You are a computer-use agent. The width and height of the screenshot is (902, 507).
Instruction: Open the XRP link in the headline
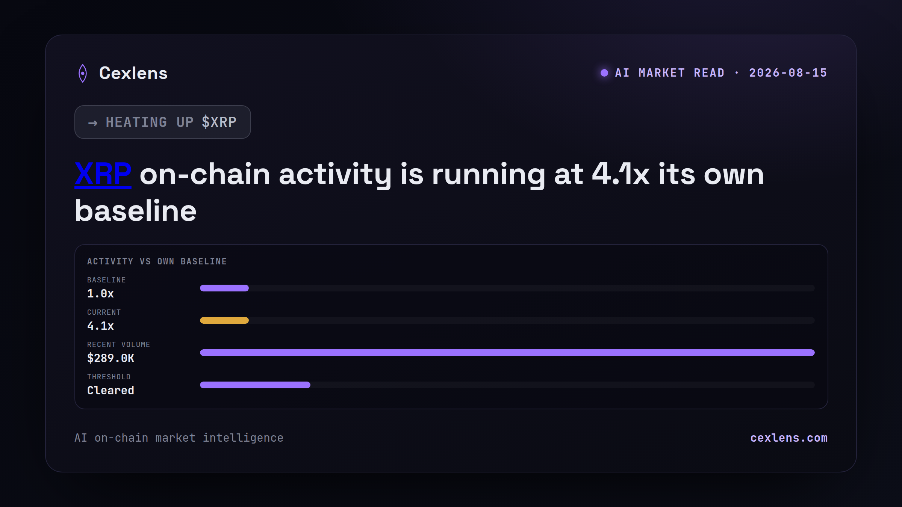[103, 174]
